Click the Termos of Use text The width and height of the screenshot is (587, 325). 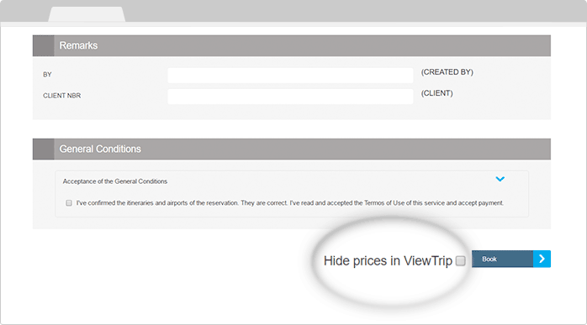[x=384, y=203]
